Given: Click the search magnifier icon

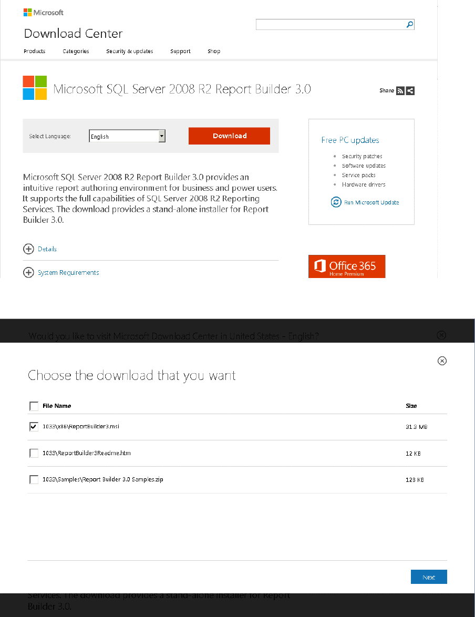Looking at the screenshot, I should (410, 25).
